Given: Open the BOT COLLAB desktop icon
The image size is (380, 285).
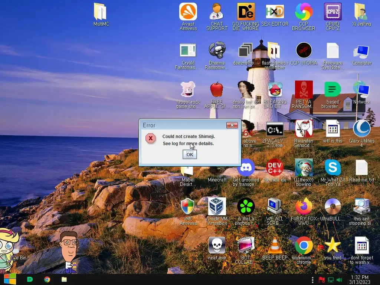Looking at the screenshot, I should [x=246, y=245].
